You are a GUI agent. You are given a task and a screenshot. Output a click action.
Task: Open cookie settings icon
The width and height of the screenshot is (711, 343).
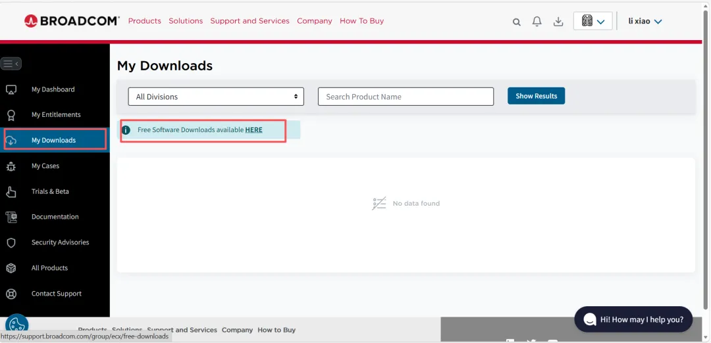click(17, 324)
